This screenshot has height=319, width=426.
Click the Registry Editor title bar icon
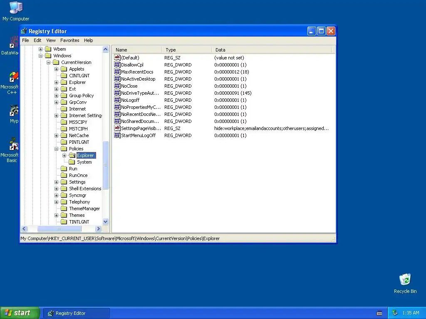[24, 31]
